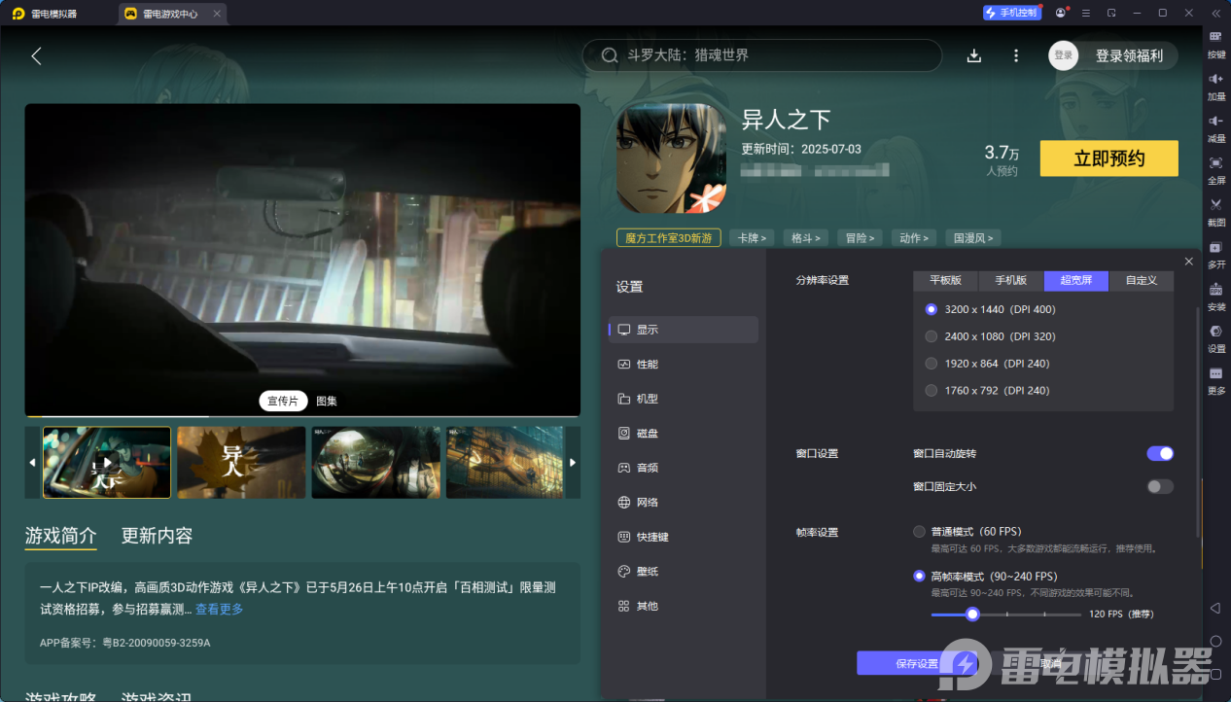Open 显示 settings category
Image resolution: width=1231 pixels, height=702 pixels.
coord(684,330)
